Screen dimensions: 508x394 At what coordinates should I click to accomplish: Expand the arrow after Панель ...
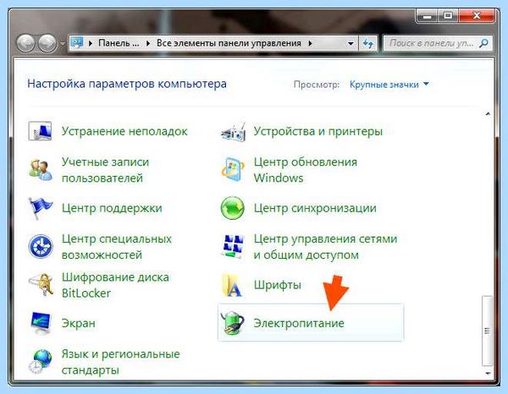click(148, 43)
